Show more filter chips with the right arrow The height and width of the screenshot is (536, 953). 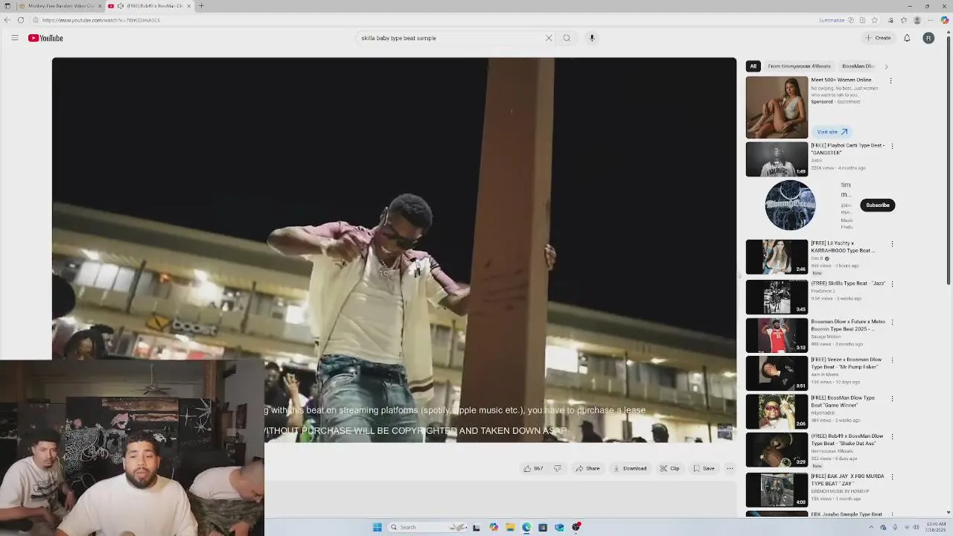[886, 66]
